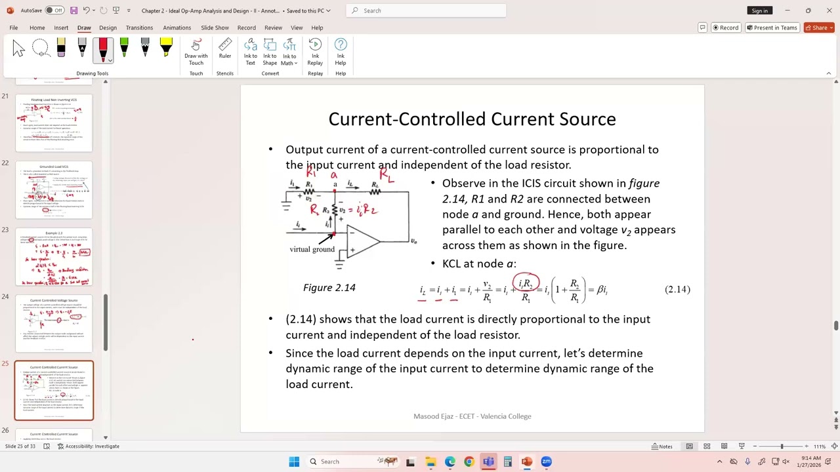This screenshot has height=472, width=840.
Task: Toggle the AutoSave switch
Action: [54, 10]
